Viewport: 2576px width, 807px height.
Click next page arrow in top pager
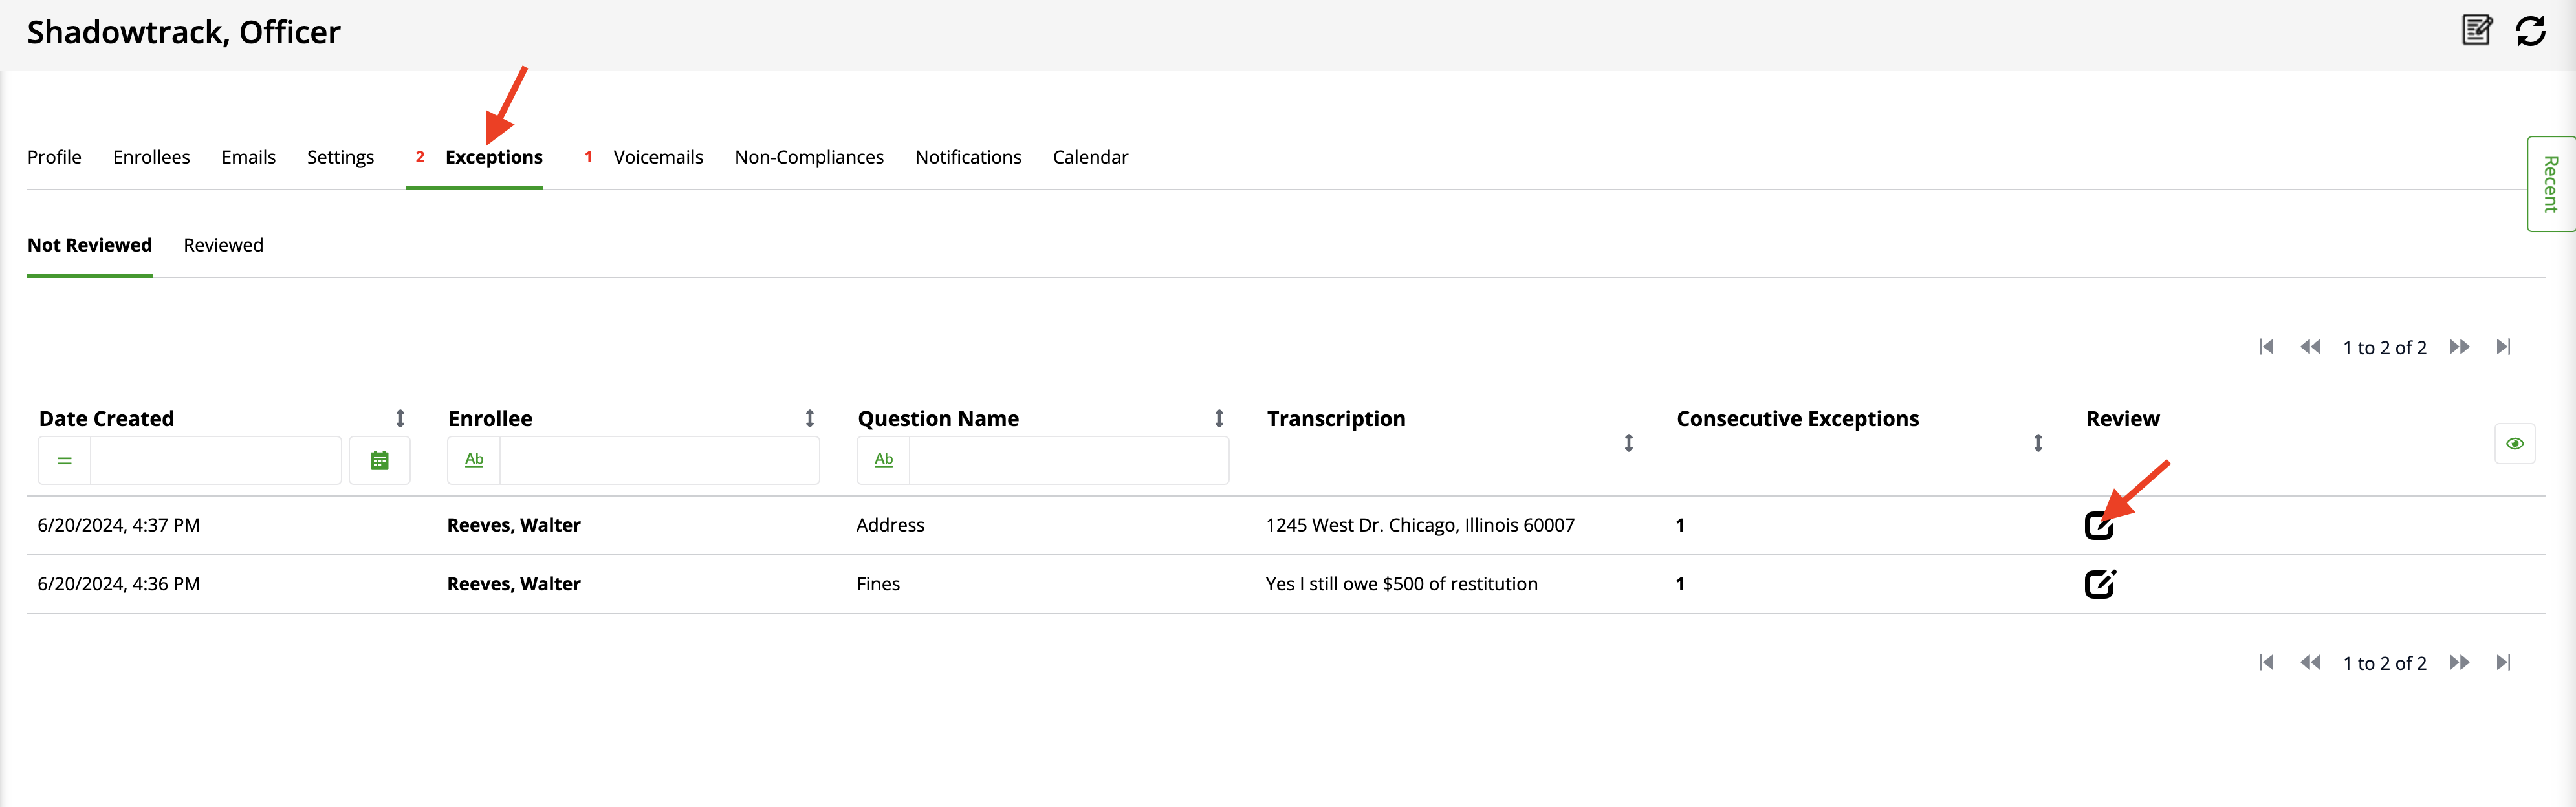(x=2459, y=347)
